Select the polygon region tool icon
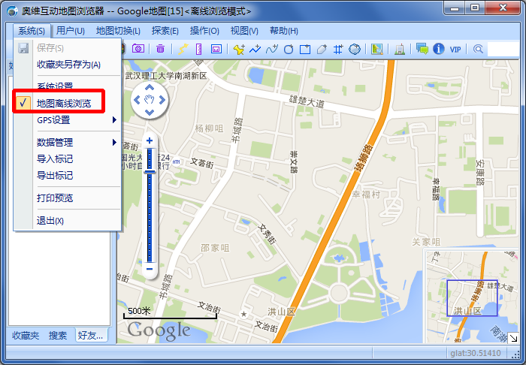This screenshot has width=526, height=365. coord(355,49)
